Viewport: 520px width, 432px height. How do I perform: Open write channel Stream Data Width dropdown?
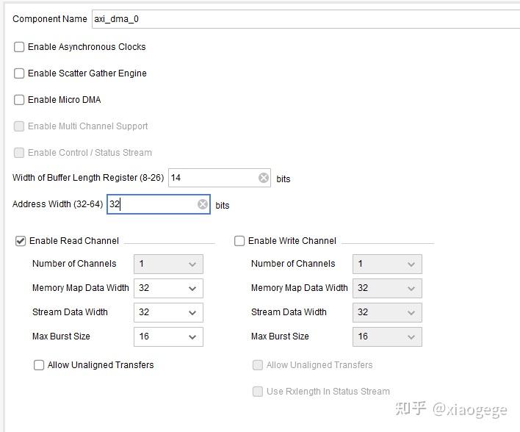387,312
